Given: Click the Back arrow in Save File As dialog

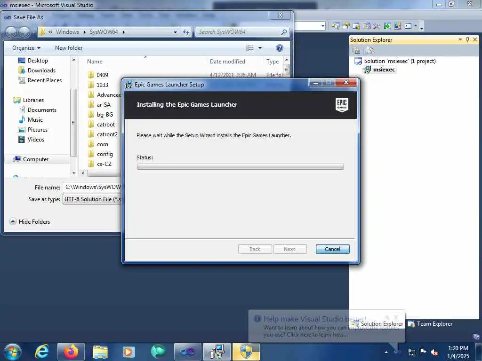Looking at the screenshot, I should coord(11,32).
